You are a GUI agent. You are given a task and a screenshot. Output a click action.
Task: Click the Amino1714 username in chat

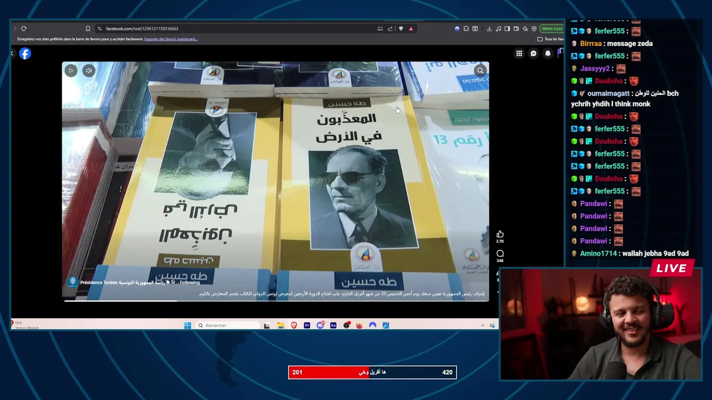coord(599,253)
